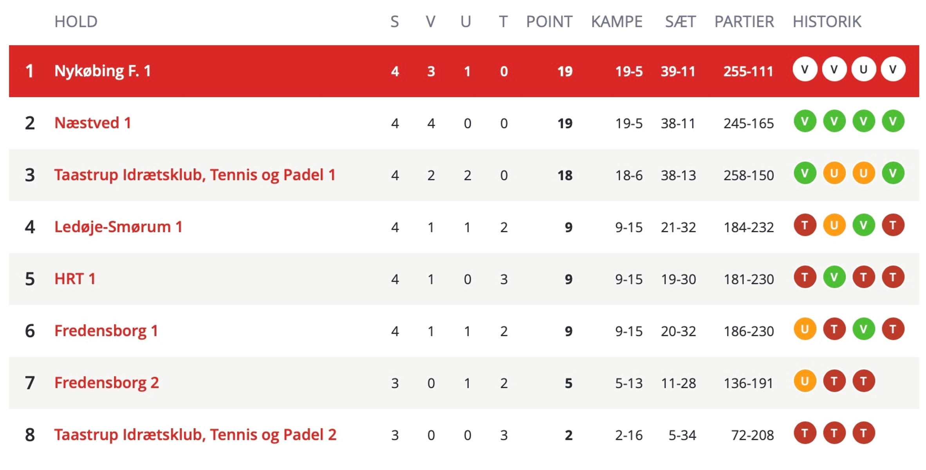Screen dimensions: 926x470
Task: Open Ledøje-Smørum 1's green V win badge
Action: pyautogui.click(x=863, y=225)
